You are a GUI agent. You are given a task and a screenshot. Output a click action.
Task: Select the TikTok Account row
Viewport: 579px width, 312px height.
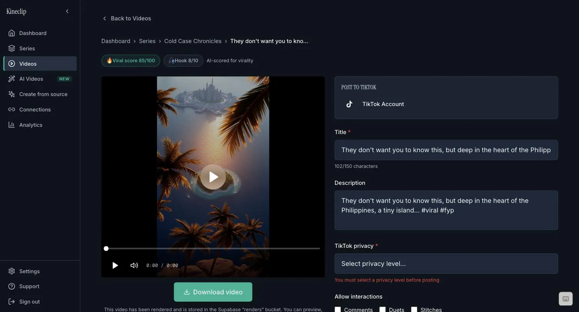(x=446, y=104)
